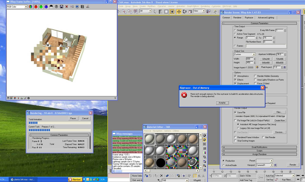This screenshot has width=305, height=182.
Task: Enable Skip Existing Images checkbox
Action: click(x=235, y=141)
